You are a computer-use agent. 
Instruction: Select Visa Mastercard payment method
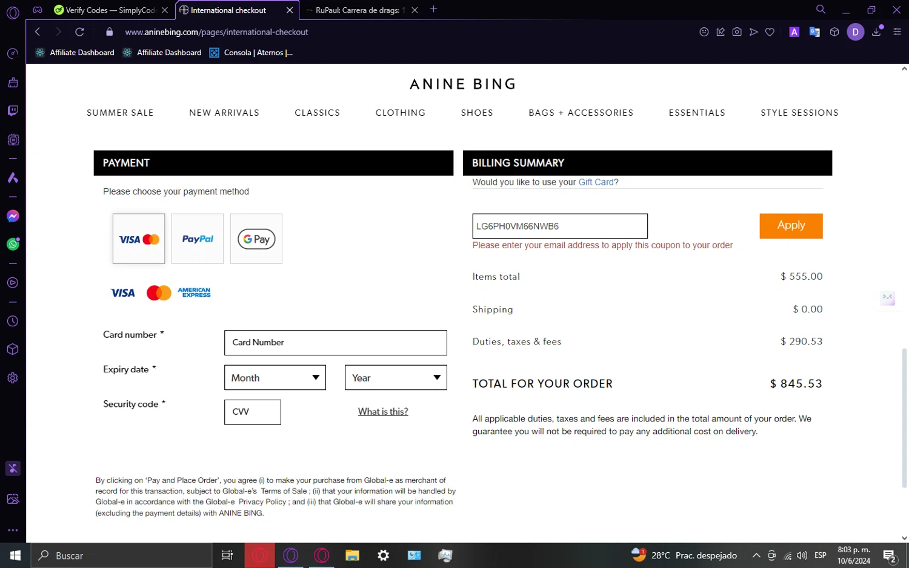tap(139, 239)
